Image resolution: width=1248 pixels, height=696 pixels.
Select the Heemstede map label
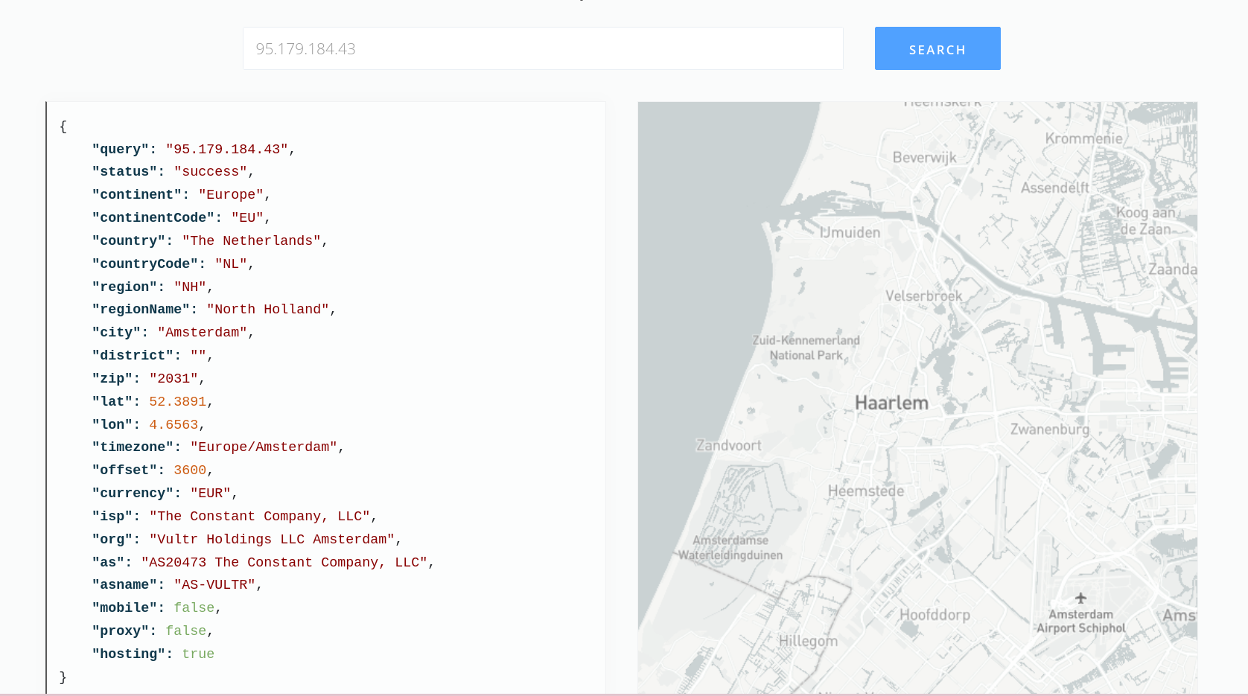point(866,491)
